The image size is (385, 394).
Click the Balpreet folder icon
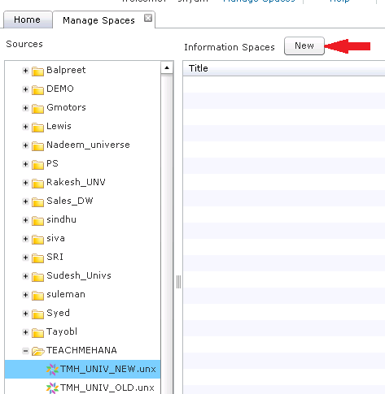(37, 71)
